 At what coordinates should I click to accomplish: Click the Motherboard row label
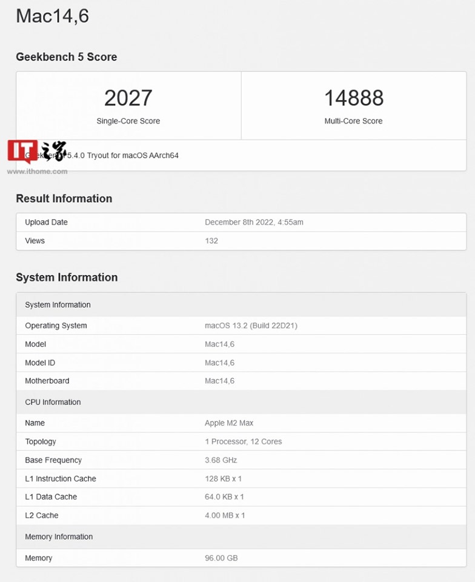[47, 381]
